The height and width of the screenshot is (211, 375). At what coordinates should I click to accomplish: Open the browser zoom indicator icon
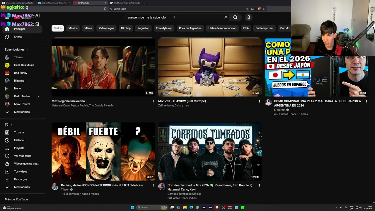pos(247,9)
